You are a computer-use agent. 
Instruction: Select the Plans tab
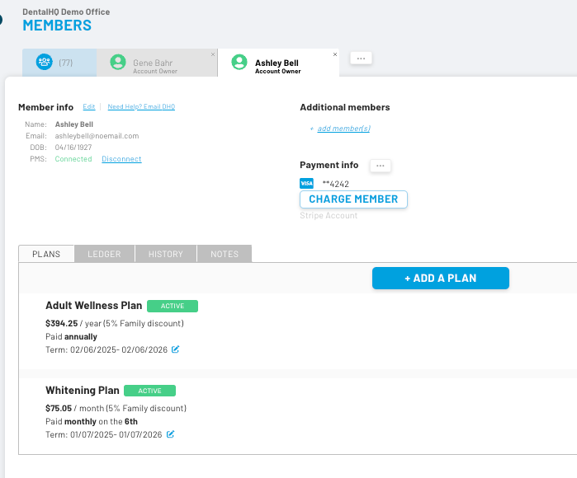point(46,254)
